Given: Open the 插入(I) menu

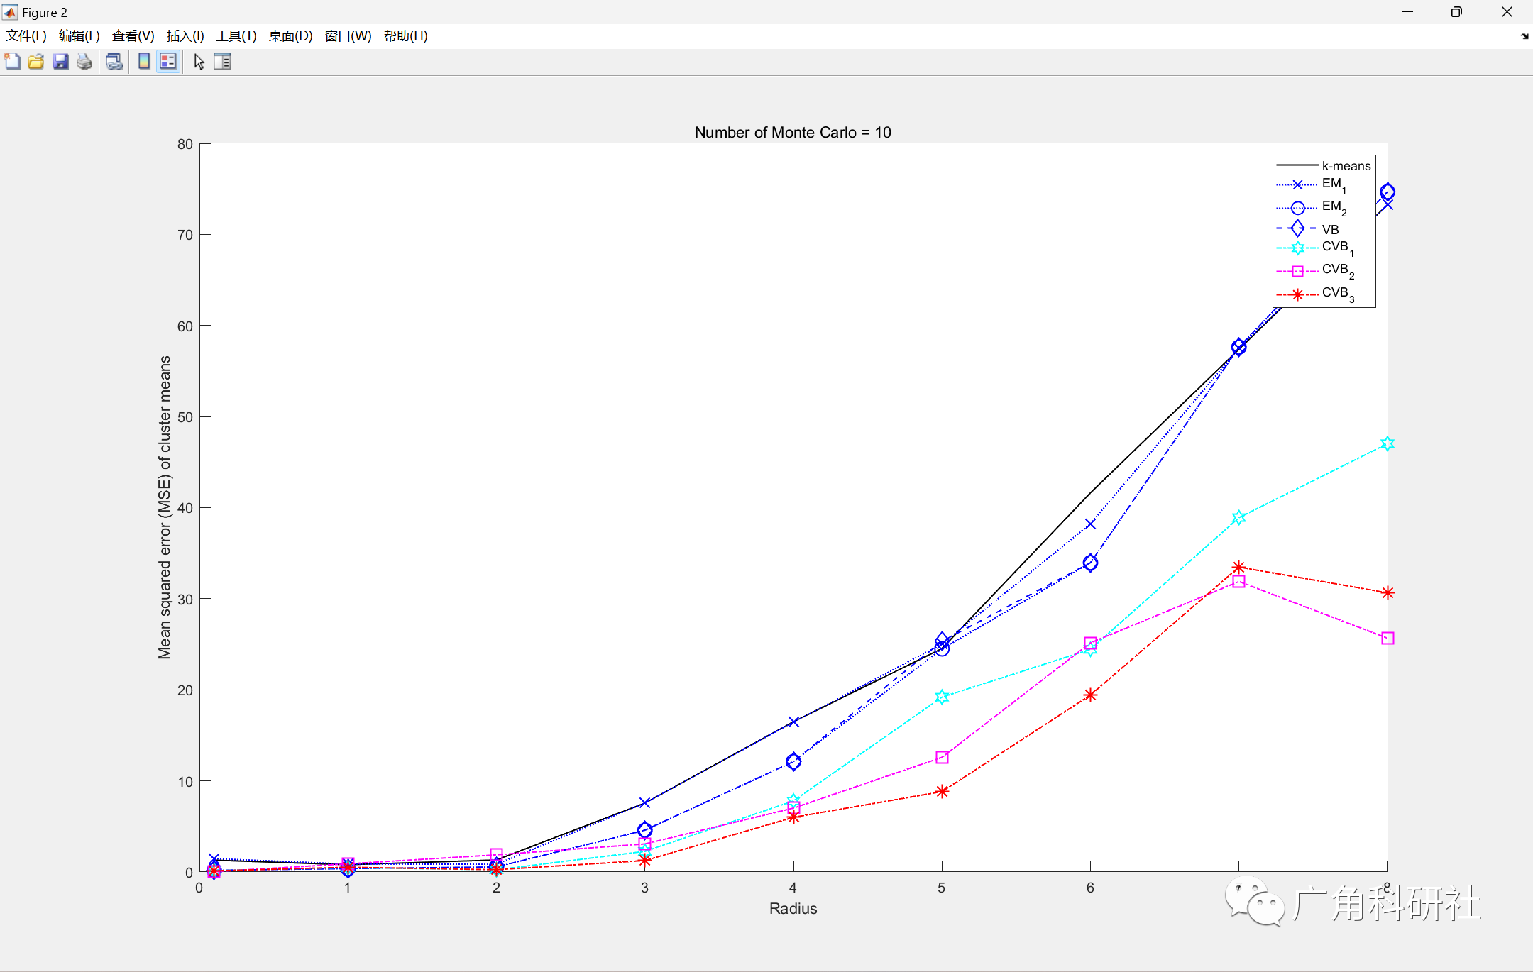Looking at the screenshot, I should pos(185,36).
